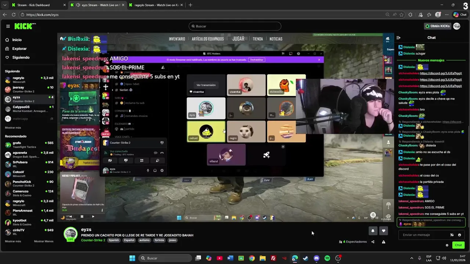Reload the page

tap(14, 15)
